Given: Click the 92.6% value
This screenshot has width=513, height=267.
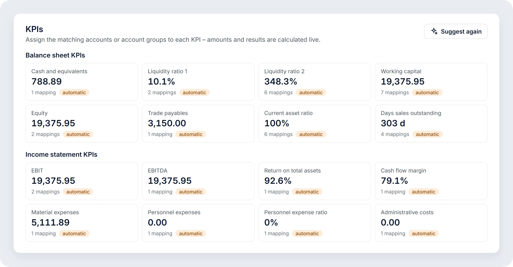Looking at the screenshot, I should [x=278, y=181].
